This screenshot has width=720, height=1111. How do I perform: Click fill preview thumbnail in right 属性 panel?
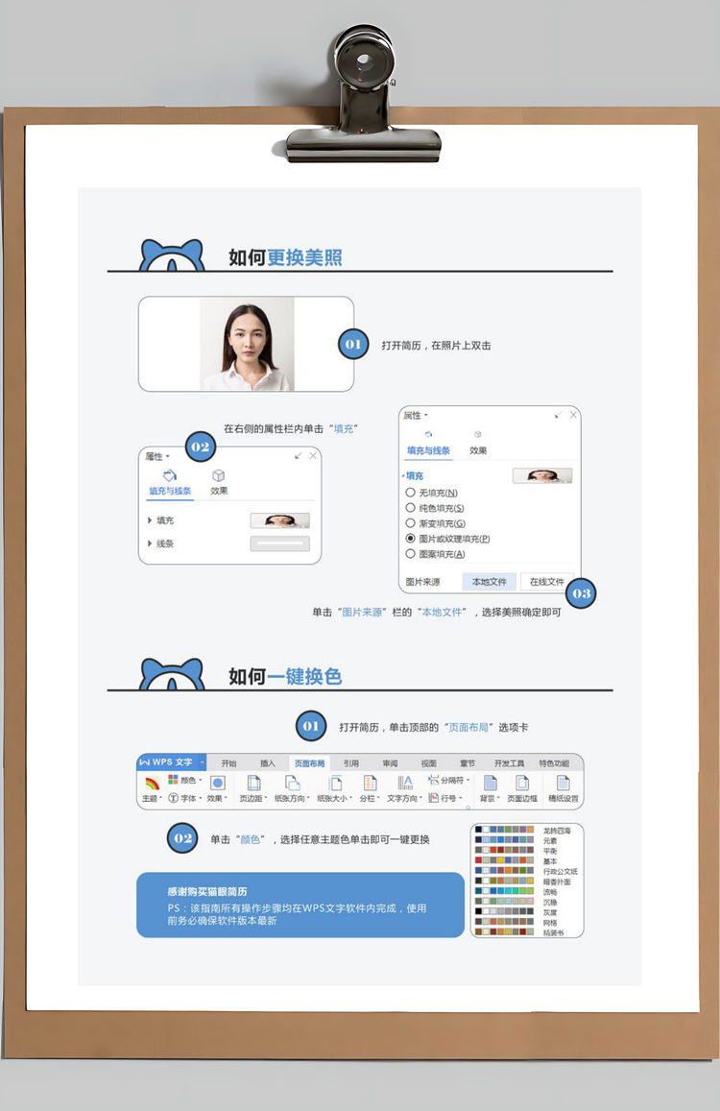tap(542, 475)
